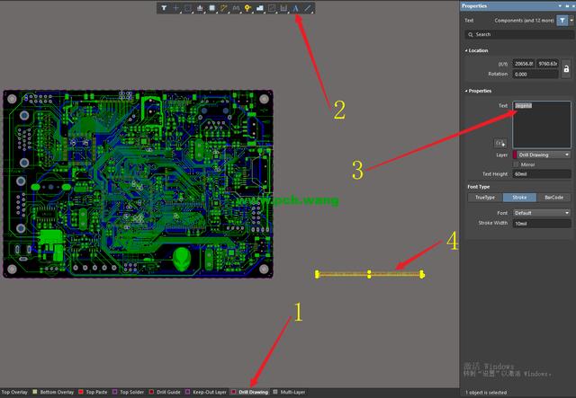
Task: Click the place component icon
Action: click(x=212, y=8)
